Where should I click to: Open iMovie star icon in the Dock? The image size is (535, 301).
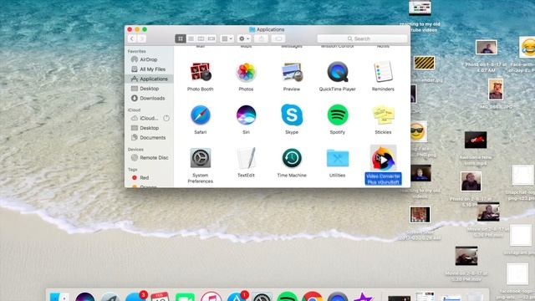(363, 297)
